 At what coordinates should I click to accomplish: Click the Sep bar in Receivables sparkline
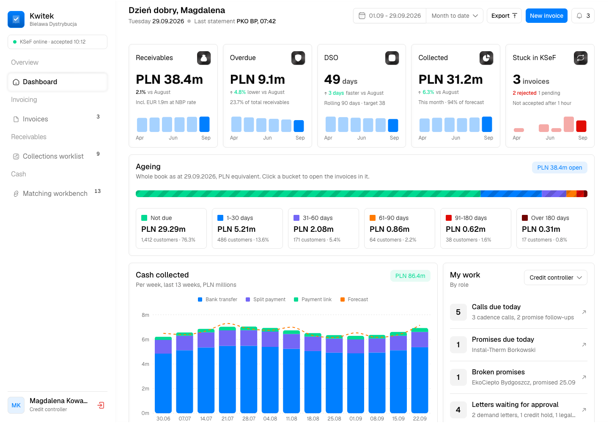coord(205,124)
